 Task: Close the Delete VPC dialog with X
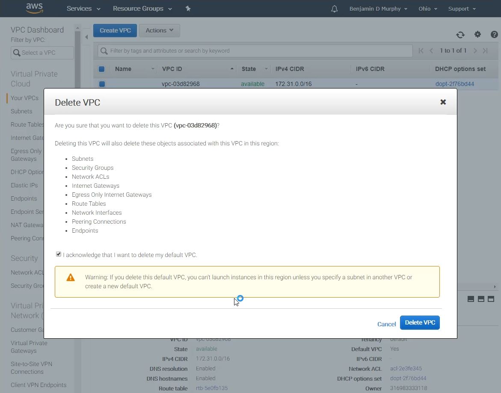click(443, 102)
